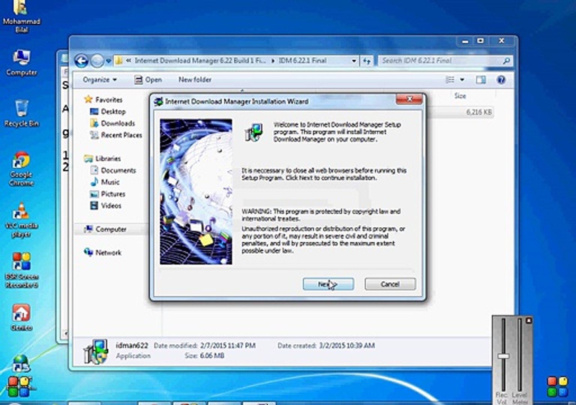The width and height of the screenshot is (576, 405).
Task: Select Downloads under Favorites
Action: click(112, 123)
